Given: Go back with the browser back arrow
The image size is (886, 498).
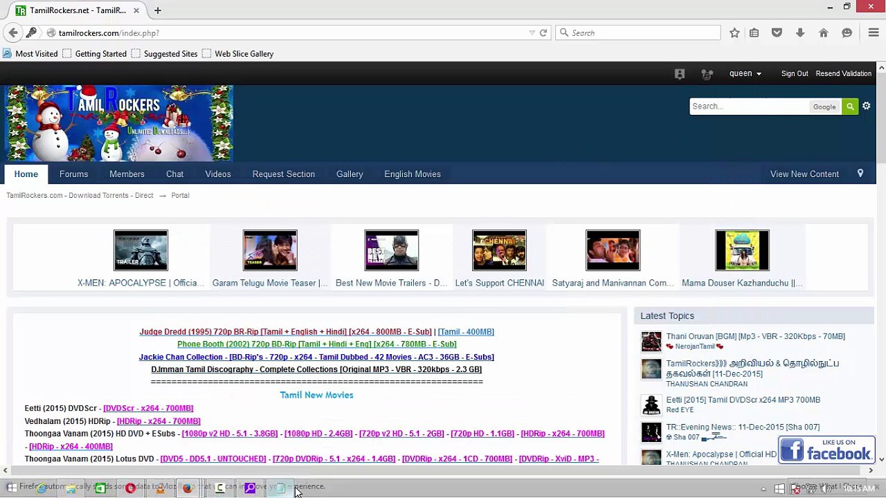Looking at the screenshot, I should coord(13,33).
